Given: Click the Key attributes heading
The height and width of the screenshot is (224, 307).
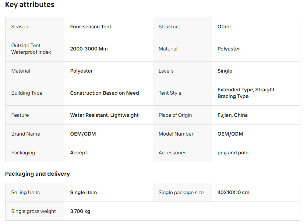Looking at the screenshot, I should coord(30,5).
